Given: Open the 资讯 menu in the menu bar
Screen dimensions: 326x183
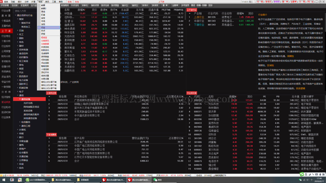Looking at the screenshot, I should 47,2.
